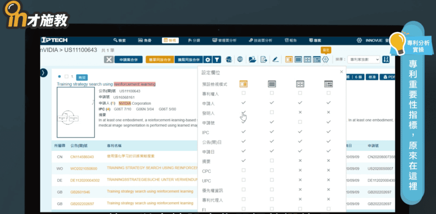Toggle CPC checkbox in first column
Screen dimensions: 436x214
[244, 171]
